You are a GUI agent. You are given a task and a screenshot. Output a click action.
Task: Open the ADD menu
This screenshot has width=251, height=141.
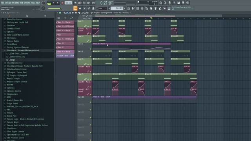(x=10, y=3)
